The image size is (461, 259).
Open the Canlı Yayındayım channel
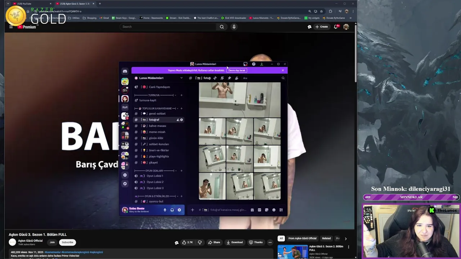click(158, 87)
